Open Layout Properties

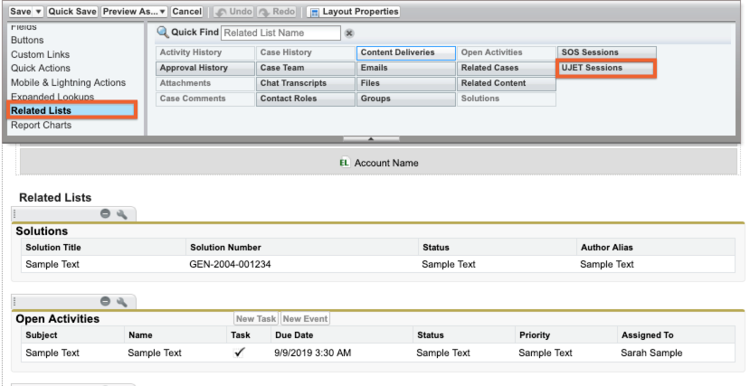pos(354,12)
